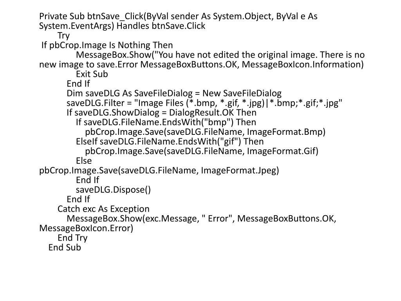Click the 'Private Sub btnSave_Click' line
Screen dimensions: 401x301
coord(178,16)
